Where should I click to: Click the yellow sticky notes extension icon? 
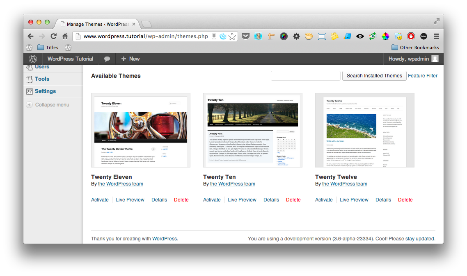pos(334,36)
